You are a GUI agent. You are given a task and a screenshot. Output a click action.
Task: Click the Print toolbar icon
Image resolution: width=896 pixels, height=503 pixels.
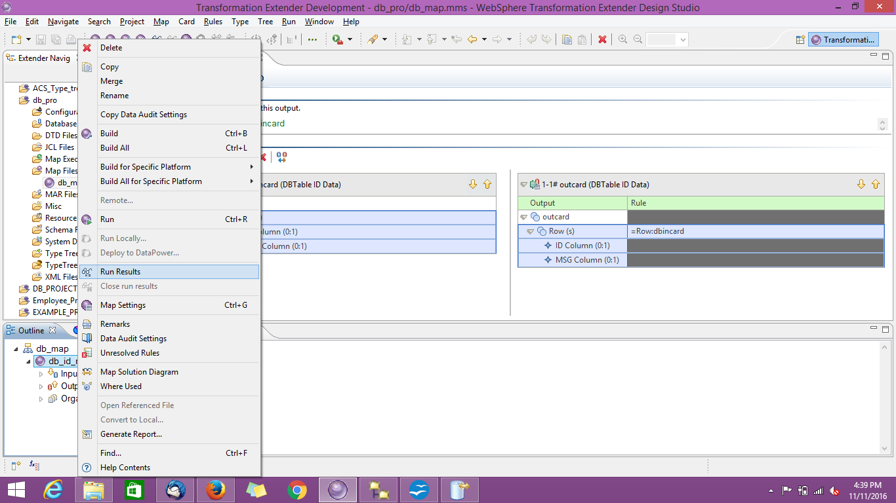pyautogui.click(x=71, y=39)
